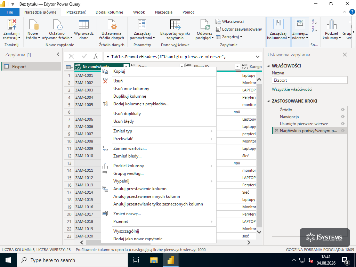Screen dimensions: 356x267
Task: Choose Zmień nazwę… entry
Action: tap(159, 214)
